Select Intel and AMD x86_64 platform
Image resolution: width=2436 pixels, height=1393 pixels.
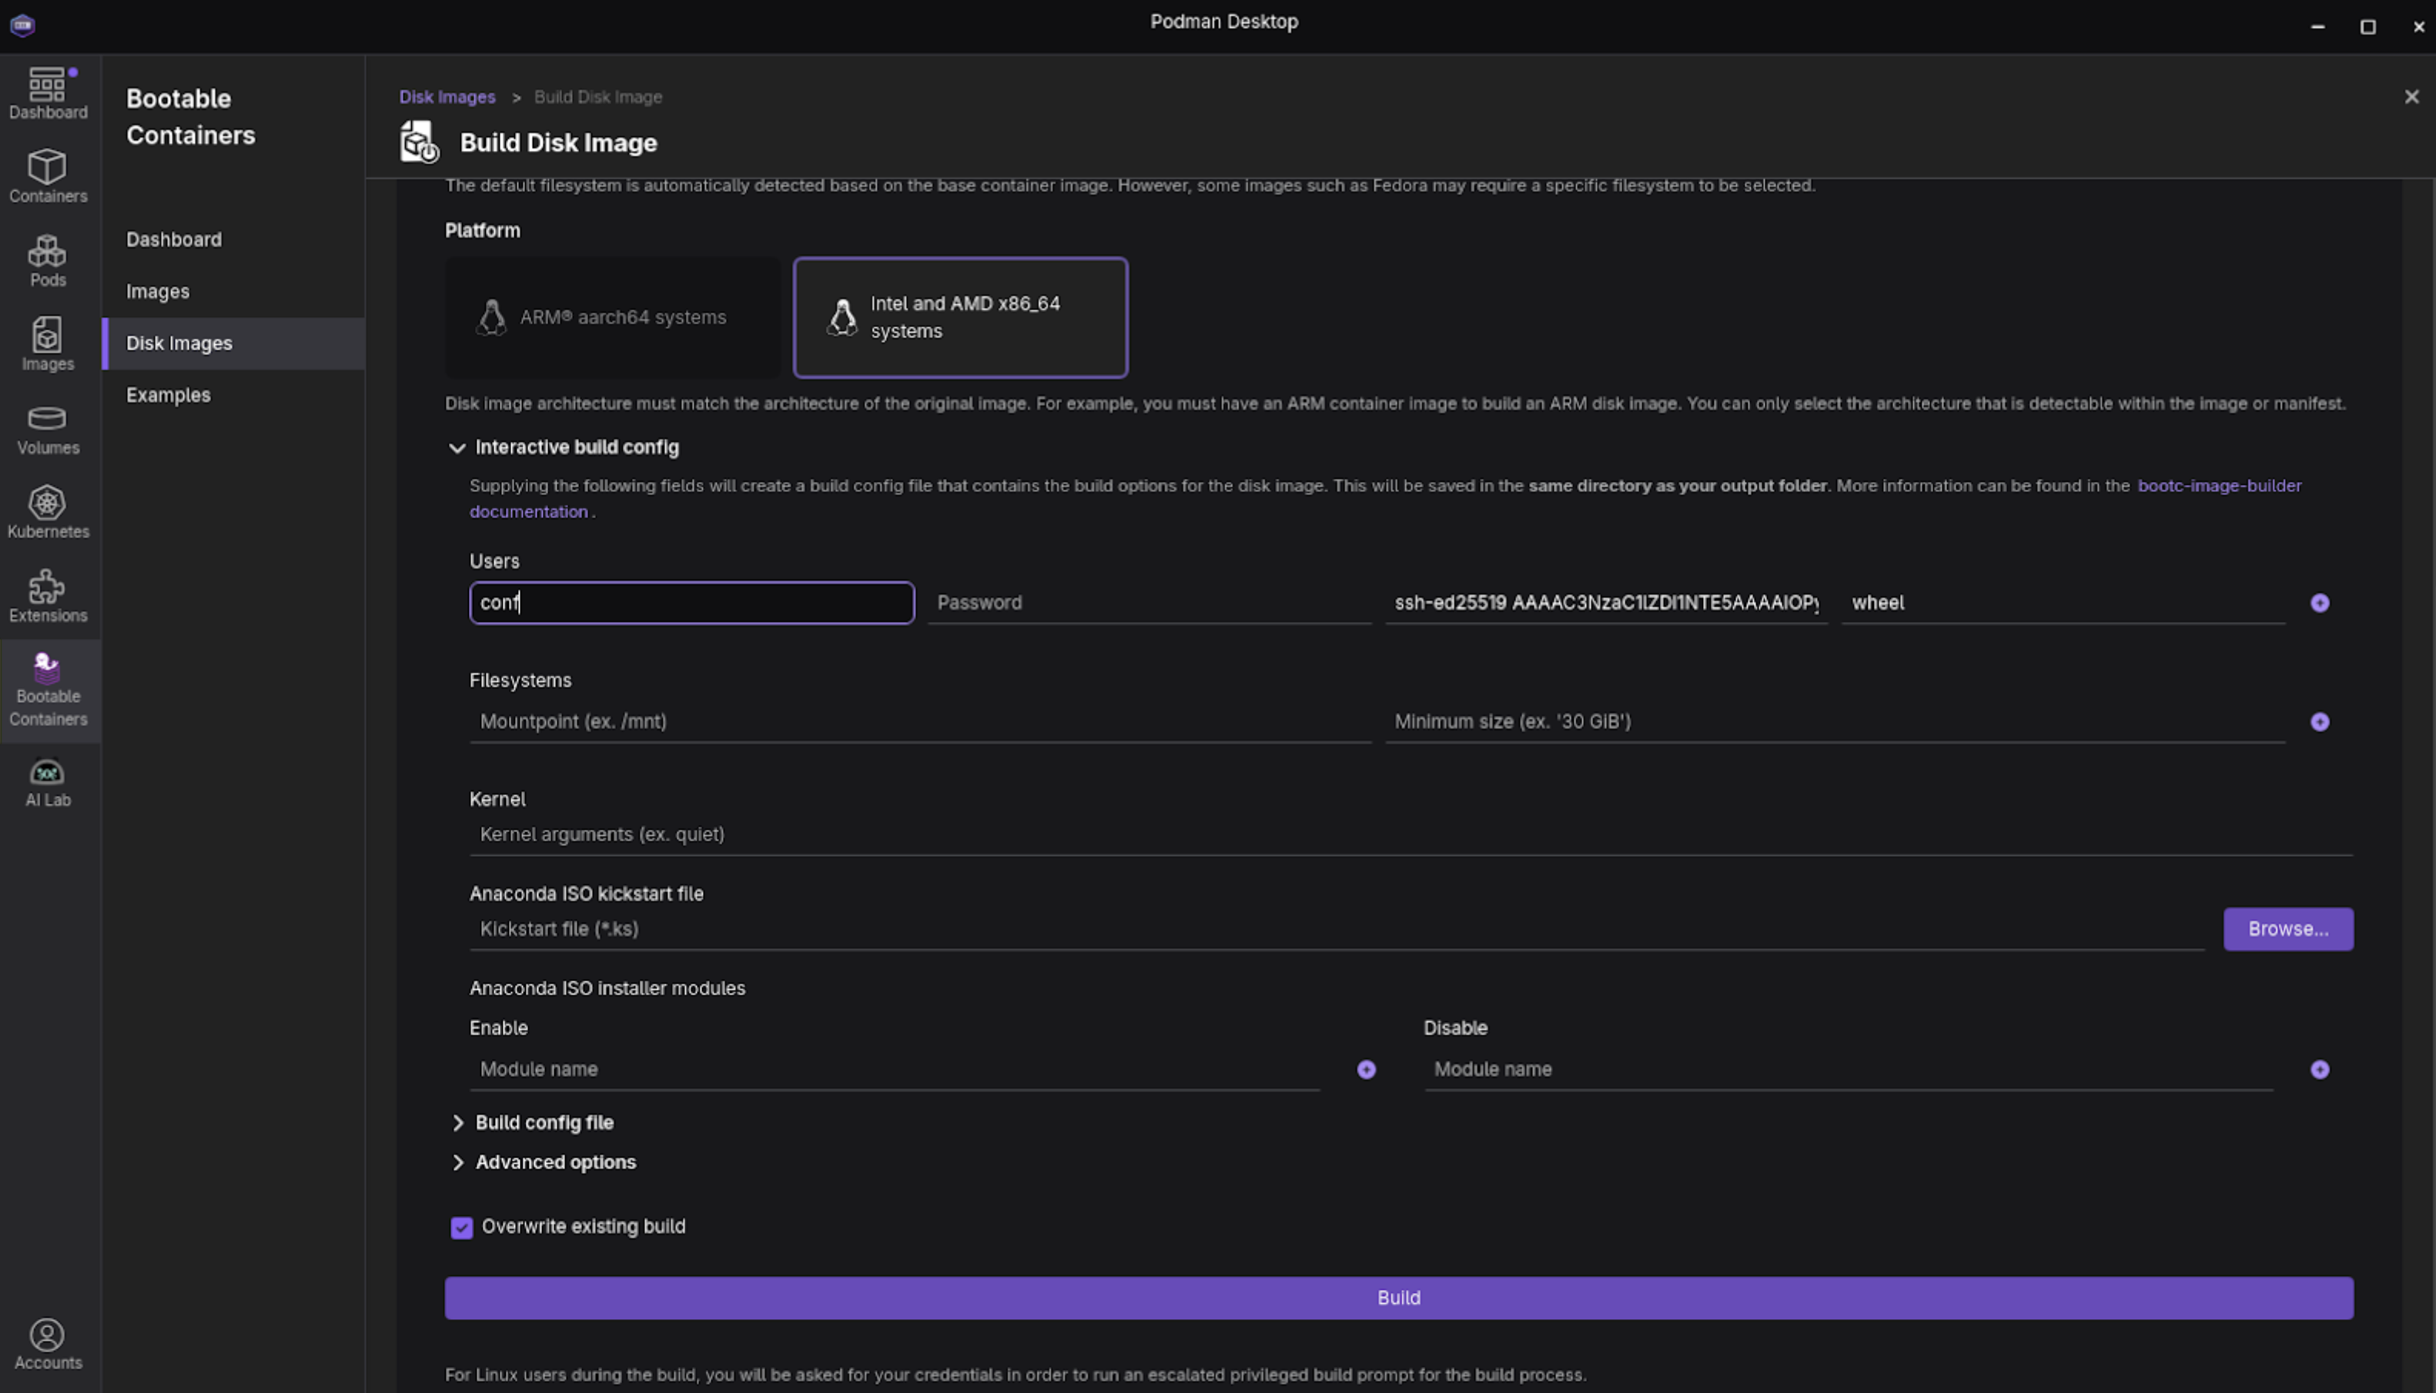(x=959, y=316)
